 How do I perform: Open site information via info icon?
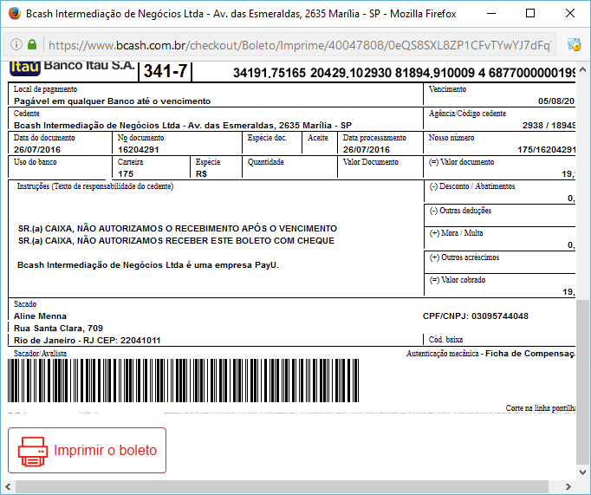16,44
